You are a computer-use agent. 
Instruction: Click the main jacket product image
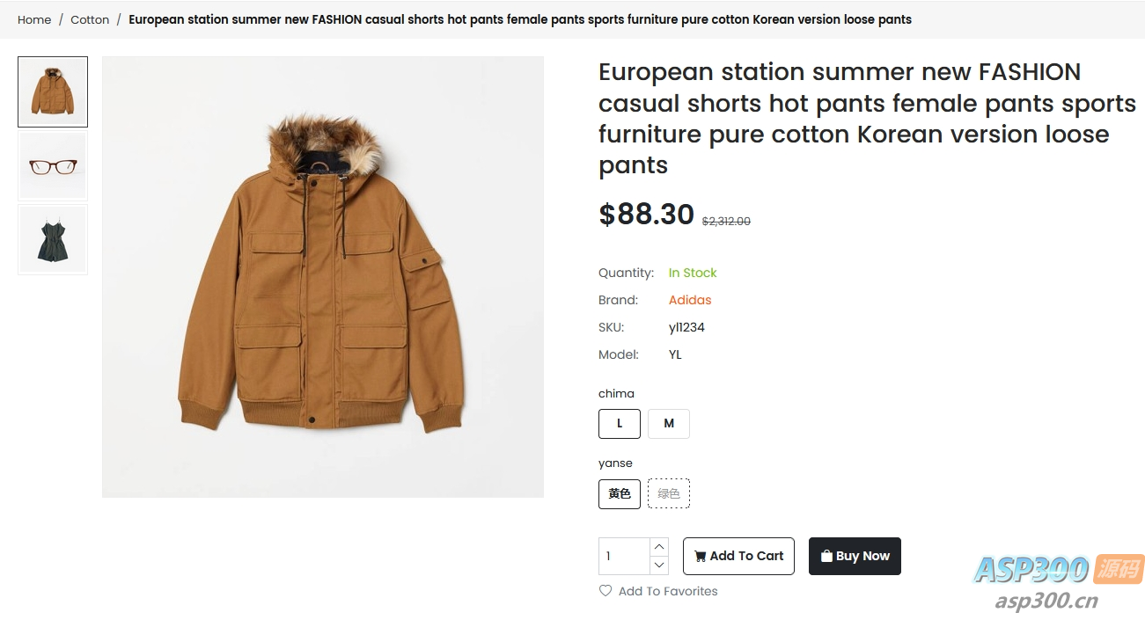coord(323,277)
